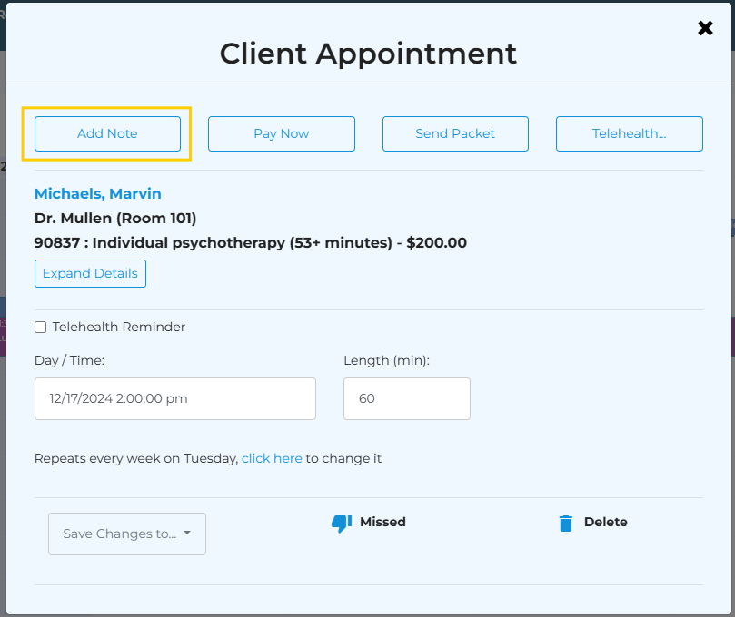The height and width of the screenshot is (617, 735).
Task: Click the 90837 Individual psychotherapy line
Action: (251, 243)
